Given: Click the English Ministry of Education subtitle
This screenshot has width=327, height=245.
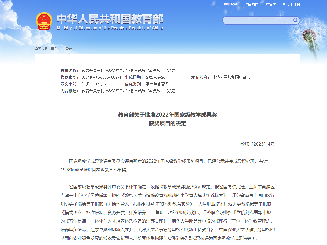Looking at the screenshot, I should [110, 28].
